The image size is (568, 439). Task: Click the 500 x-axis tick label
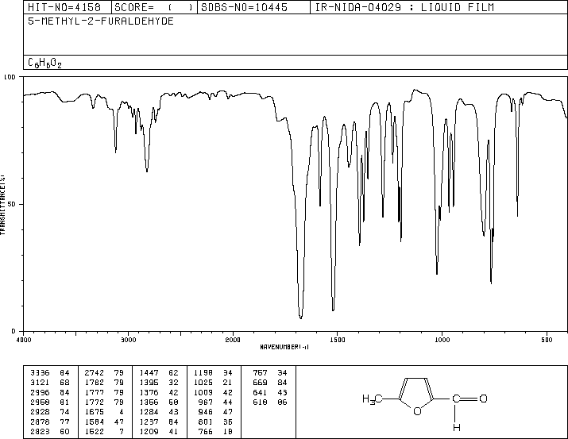pos(547,340)
